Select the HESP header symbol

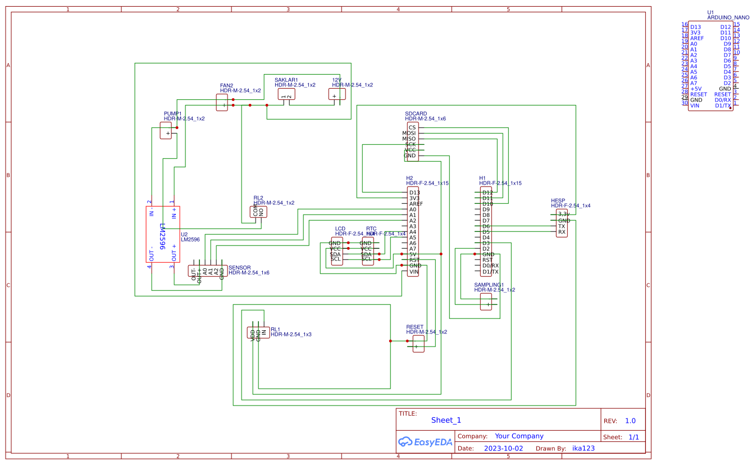tap(561, 224)
